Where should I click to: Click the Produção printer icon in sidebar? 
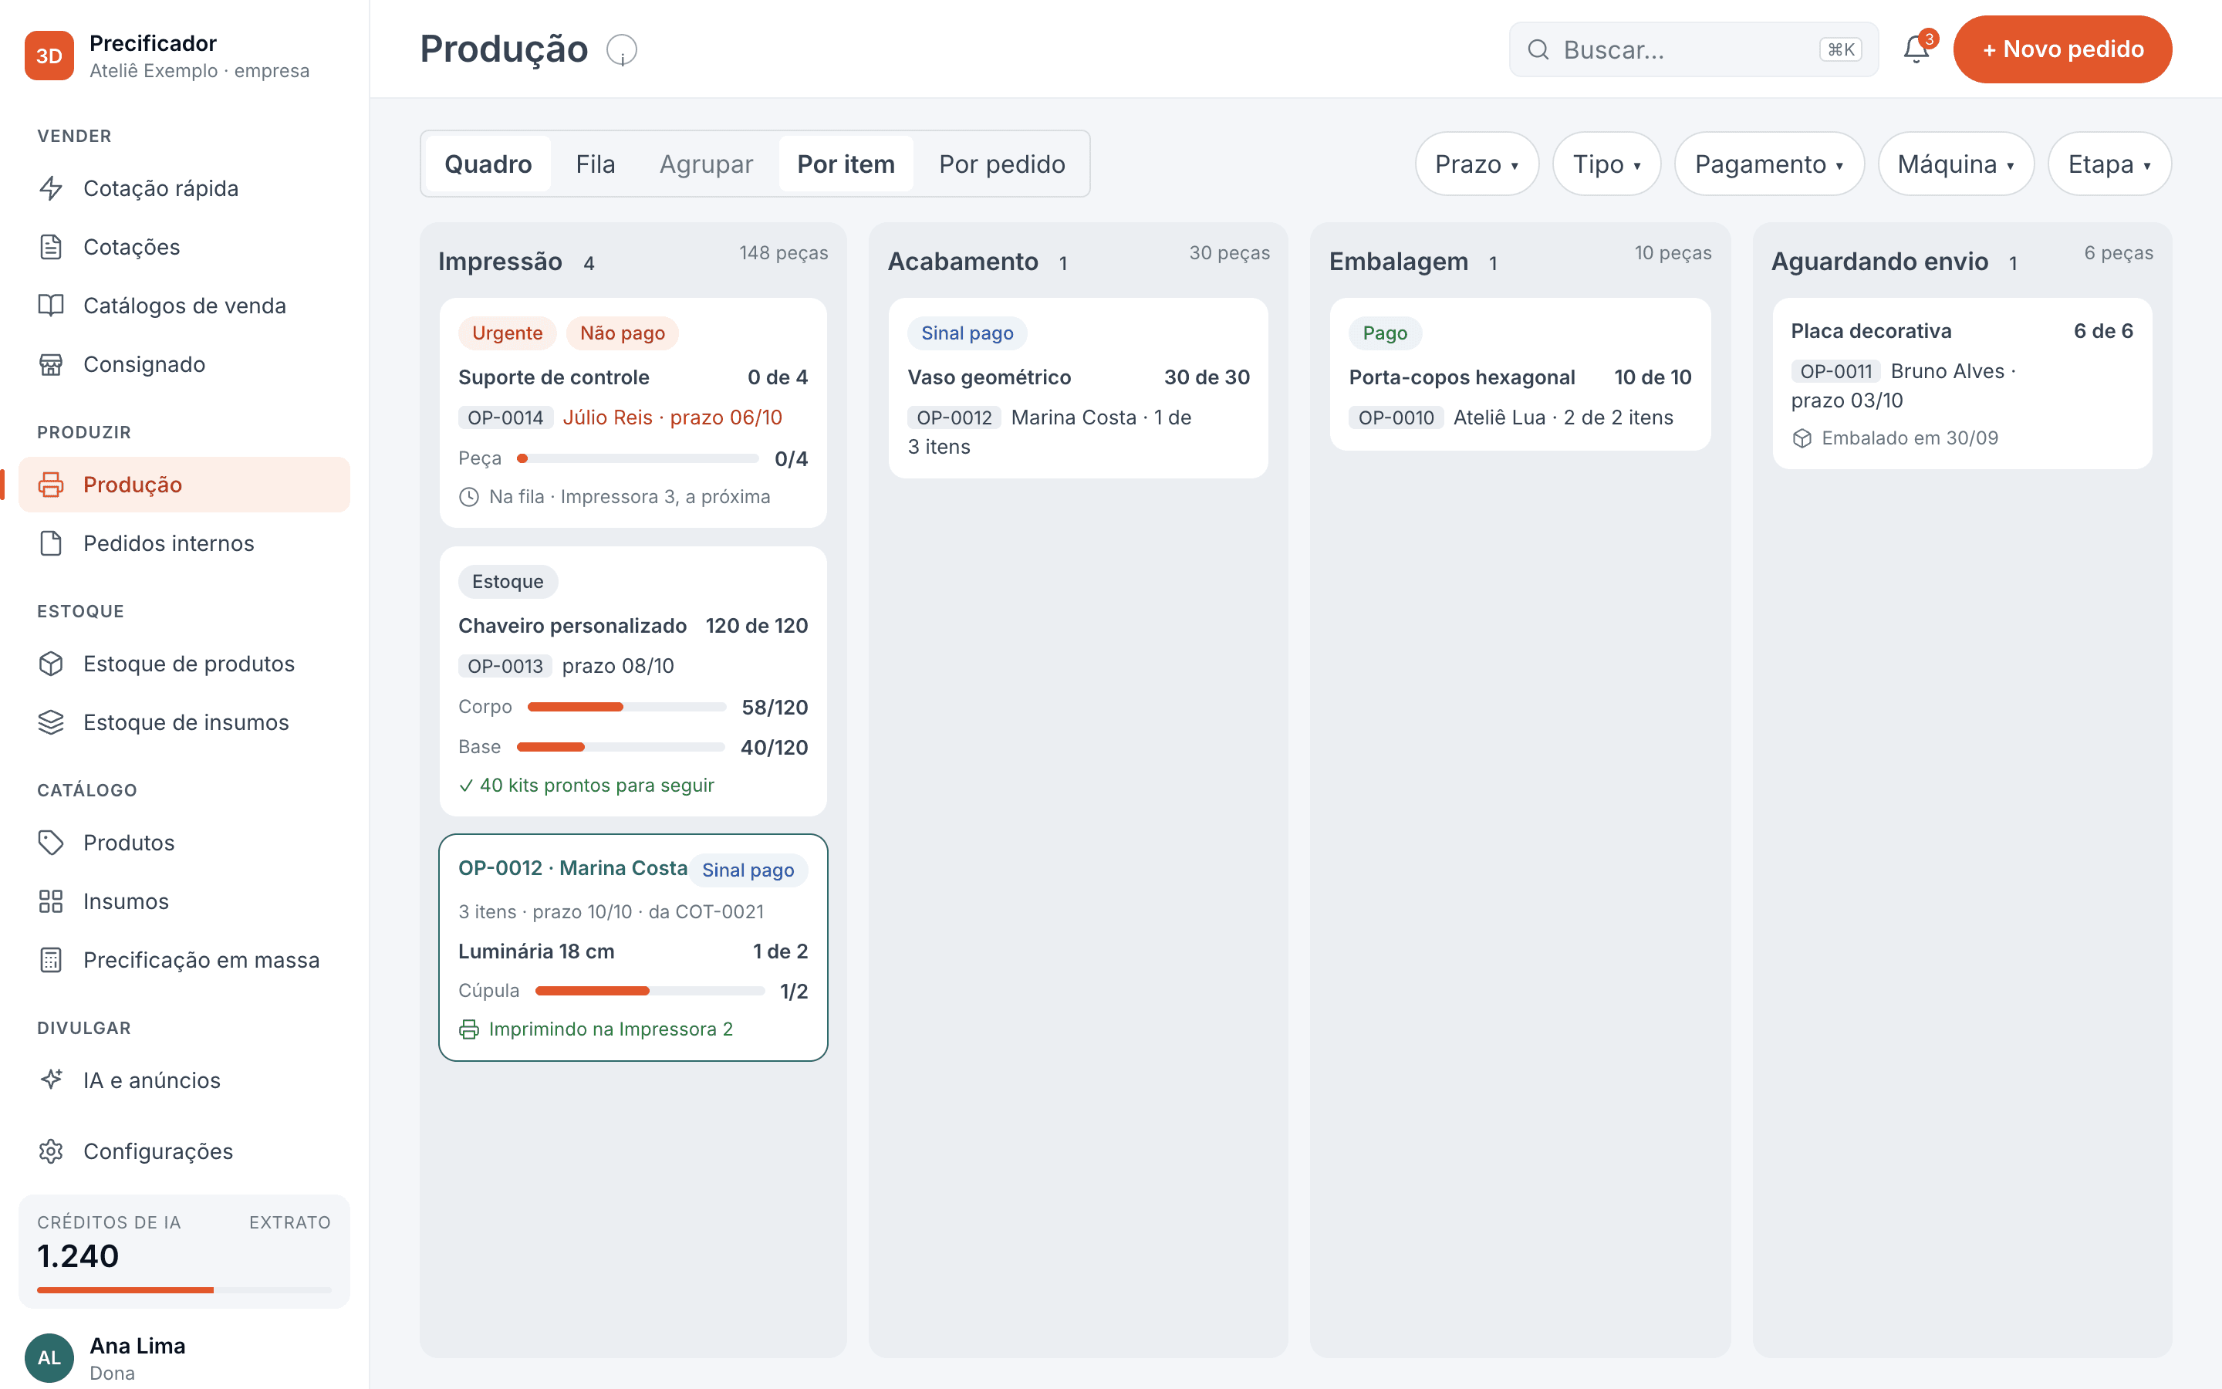tap(52, 485)
